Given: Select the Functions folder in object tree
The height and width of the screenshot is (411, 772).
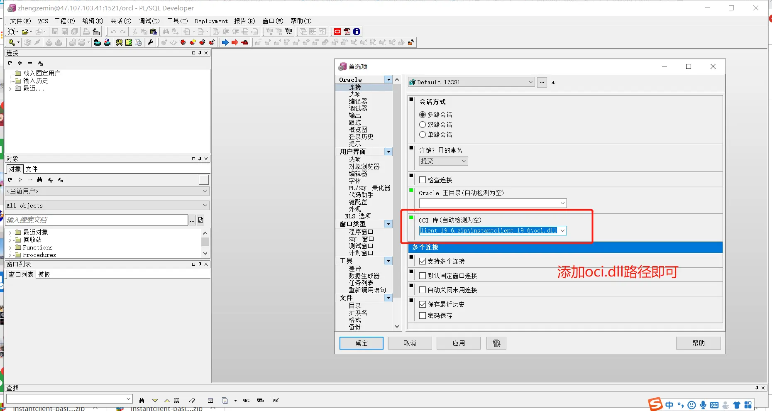Looking at the screenshot, I should [38, 247].
